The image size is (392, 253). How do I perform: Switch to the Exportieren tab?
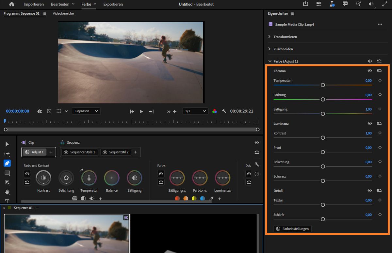click(x=113, y=4)
